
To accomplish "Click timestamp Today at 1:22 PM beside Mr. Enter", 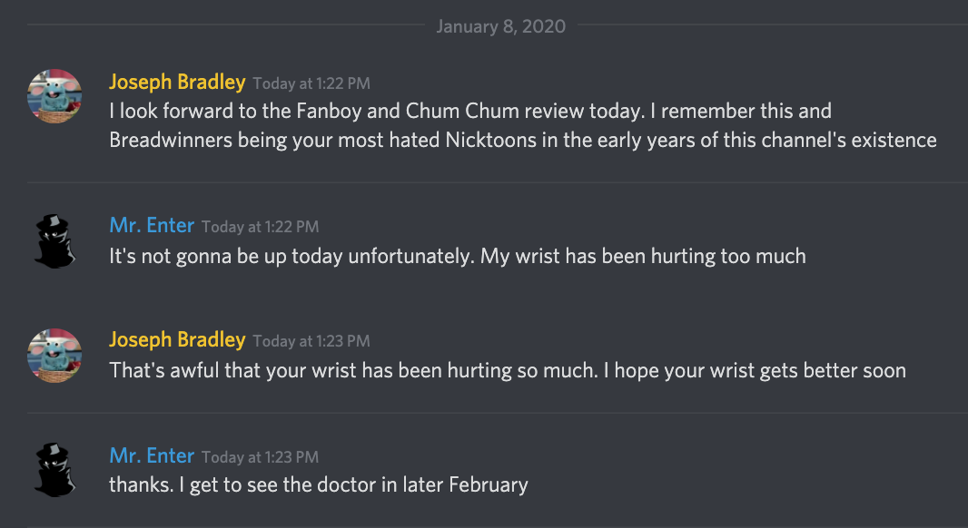I will tap(260, 227).
